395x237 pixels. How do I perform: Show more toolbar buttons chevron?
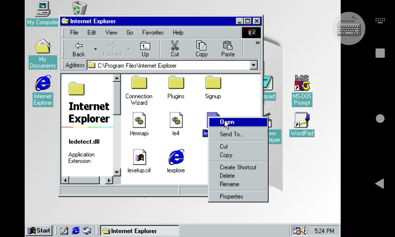click(257, 43)
